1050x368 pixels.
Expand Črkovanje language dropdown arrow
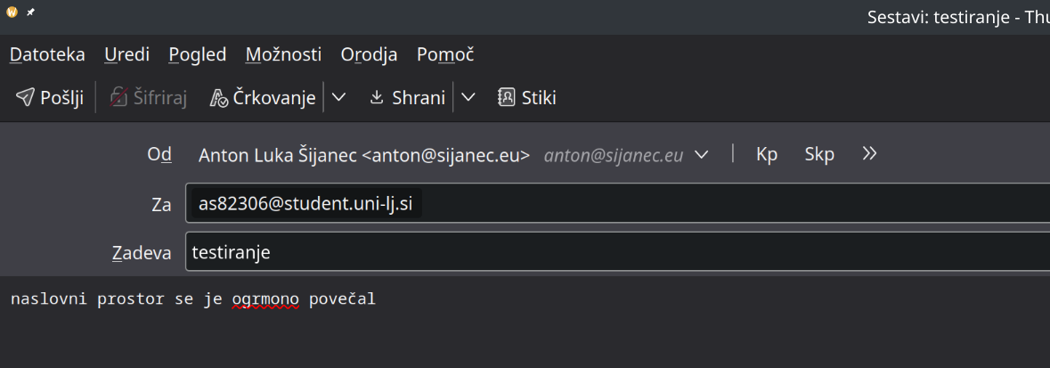click(x=338, y=98)
